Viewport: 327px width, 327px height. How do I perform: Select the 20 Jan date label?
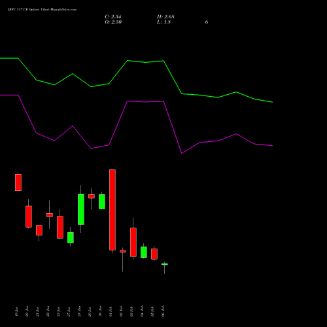pyautogui.click(x=27, y=311)
